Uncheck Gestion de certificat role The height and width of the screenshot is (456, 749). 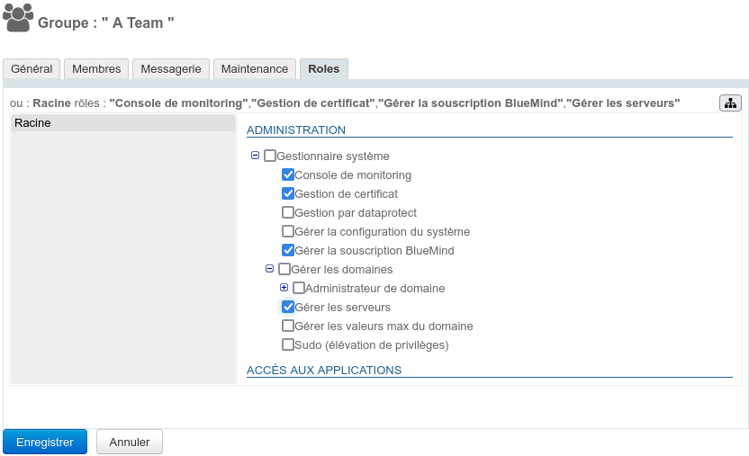288,193
